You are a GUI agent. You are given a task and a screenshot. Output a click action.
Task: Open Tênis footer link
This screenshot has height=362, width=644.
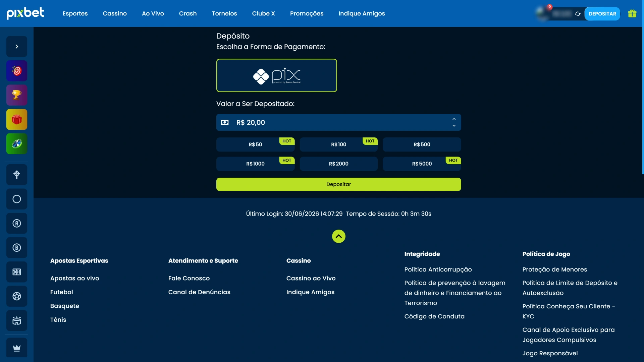[58, 319]
